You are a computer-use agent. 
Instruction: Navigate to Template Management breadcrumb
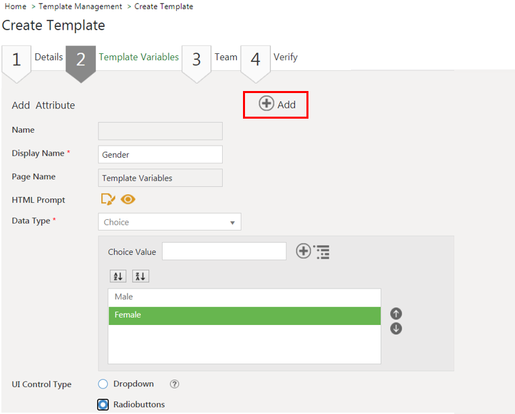click(x=80, y=7)
